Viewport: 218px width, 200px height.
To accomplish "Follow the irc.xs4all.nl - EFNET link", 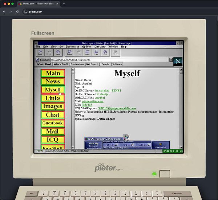I will tap(108, 91).
